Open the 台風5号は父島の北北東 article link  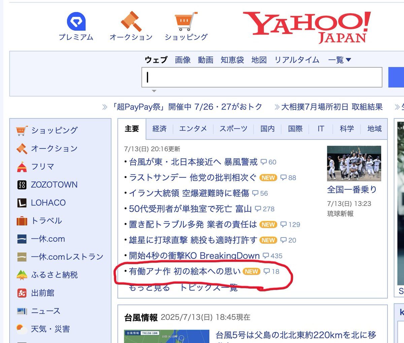click(x=296, y=335)
